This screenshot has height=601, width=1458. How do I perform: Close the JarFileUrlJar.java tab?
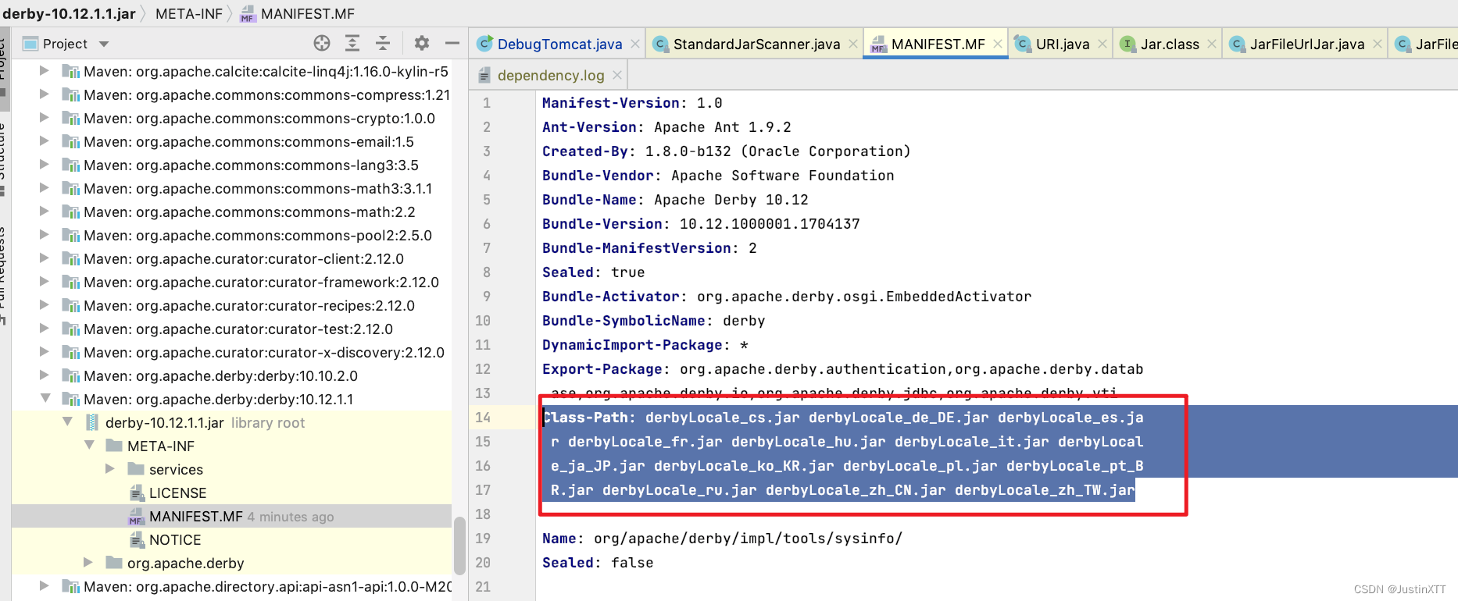click(1377, 44)
